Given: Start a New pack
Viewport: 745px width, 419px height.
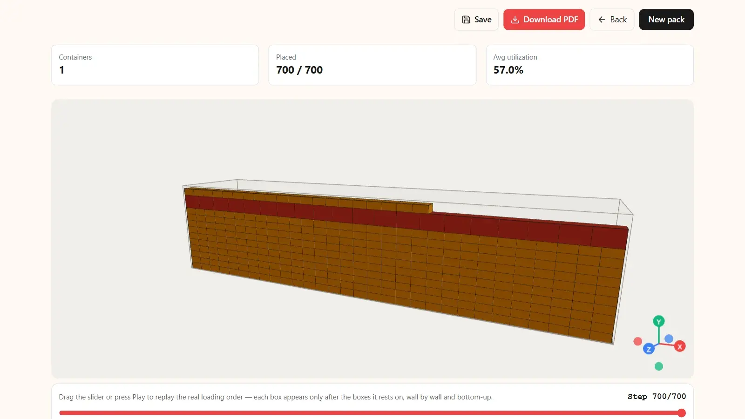Looking at the screenshot, I should pos(666,20).
